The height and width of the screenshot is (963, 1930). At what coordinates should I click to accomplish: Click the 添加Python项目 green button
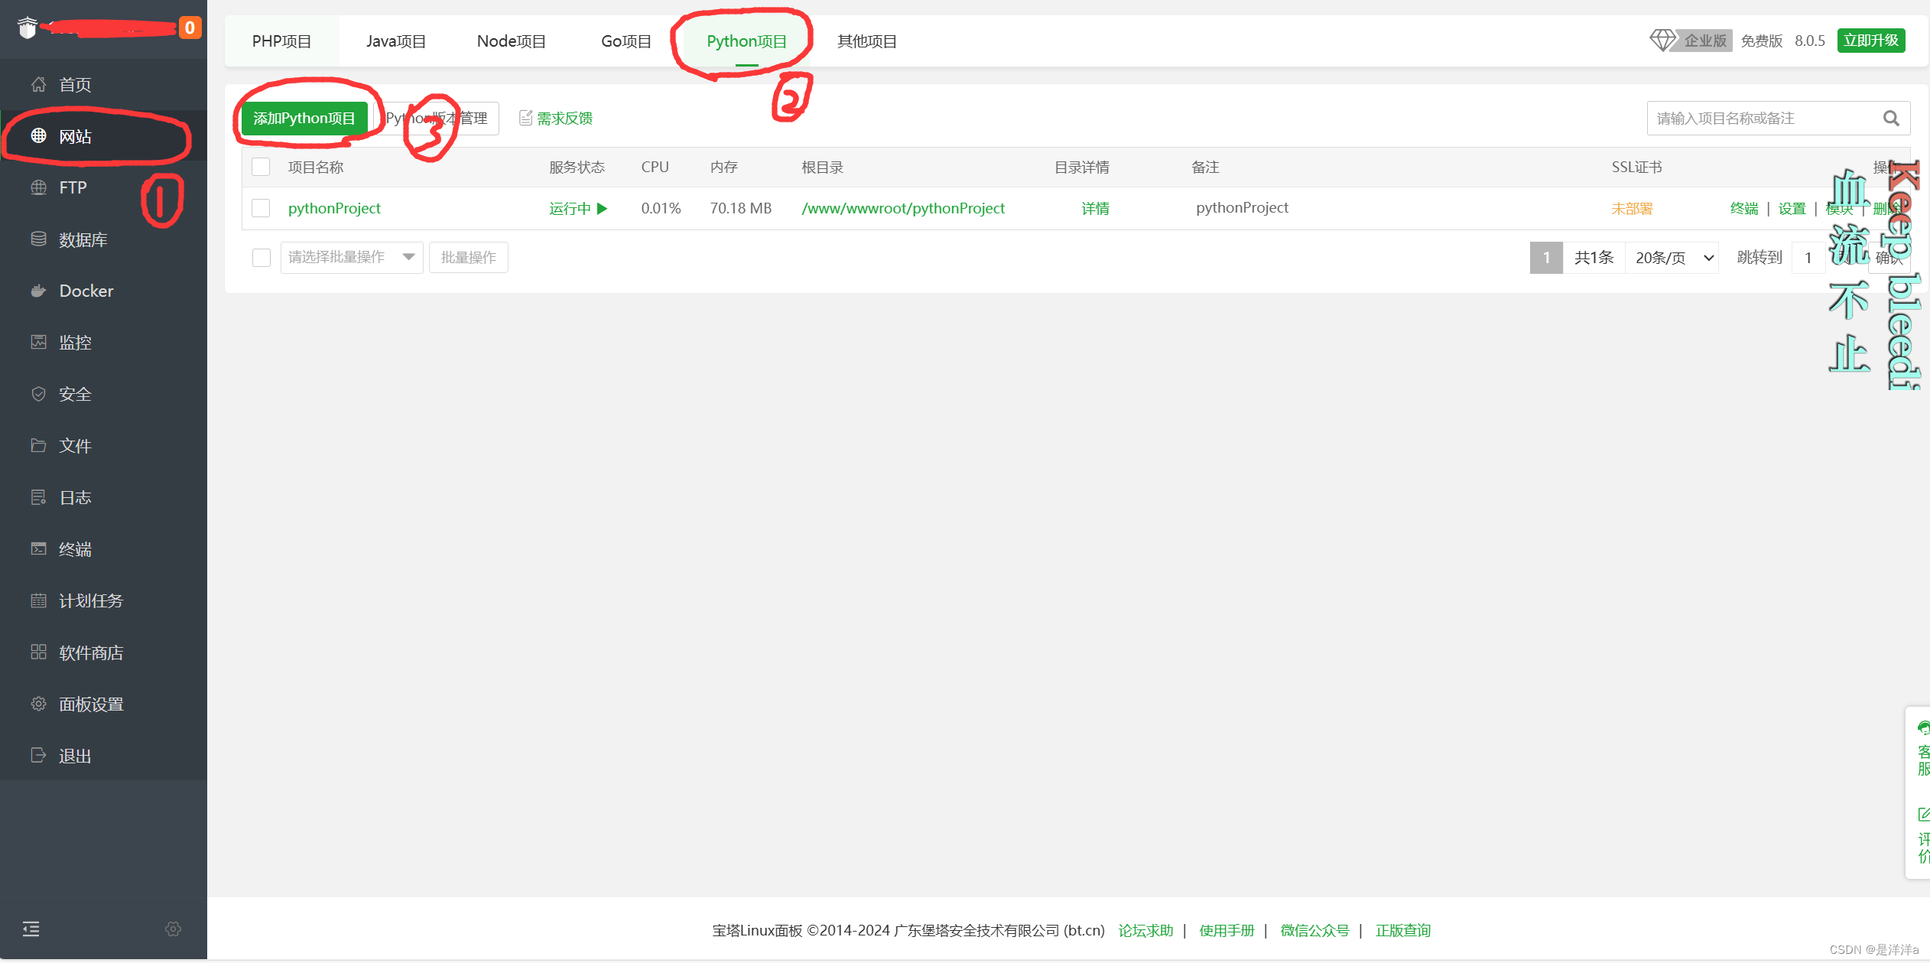[x=304, y=119]
